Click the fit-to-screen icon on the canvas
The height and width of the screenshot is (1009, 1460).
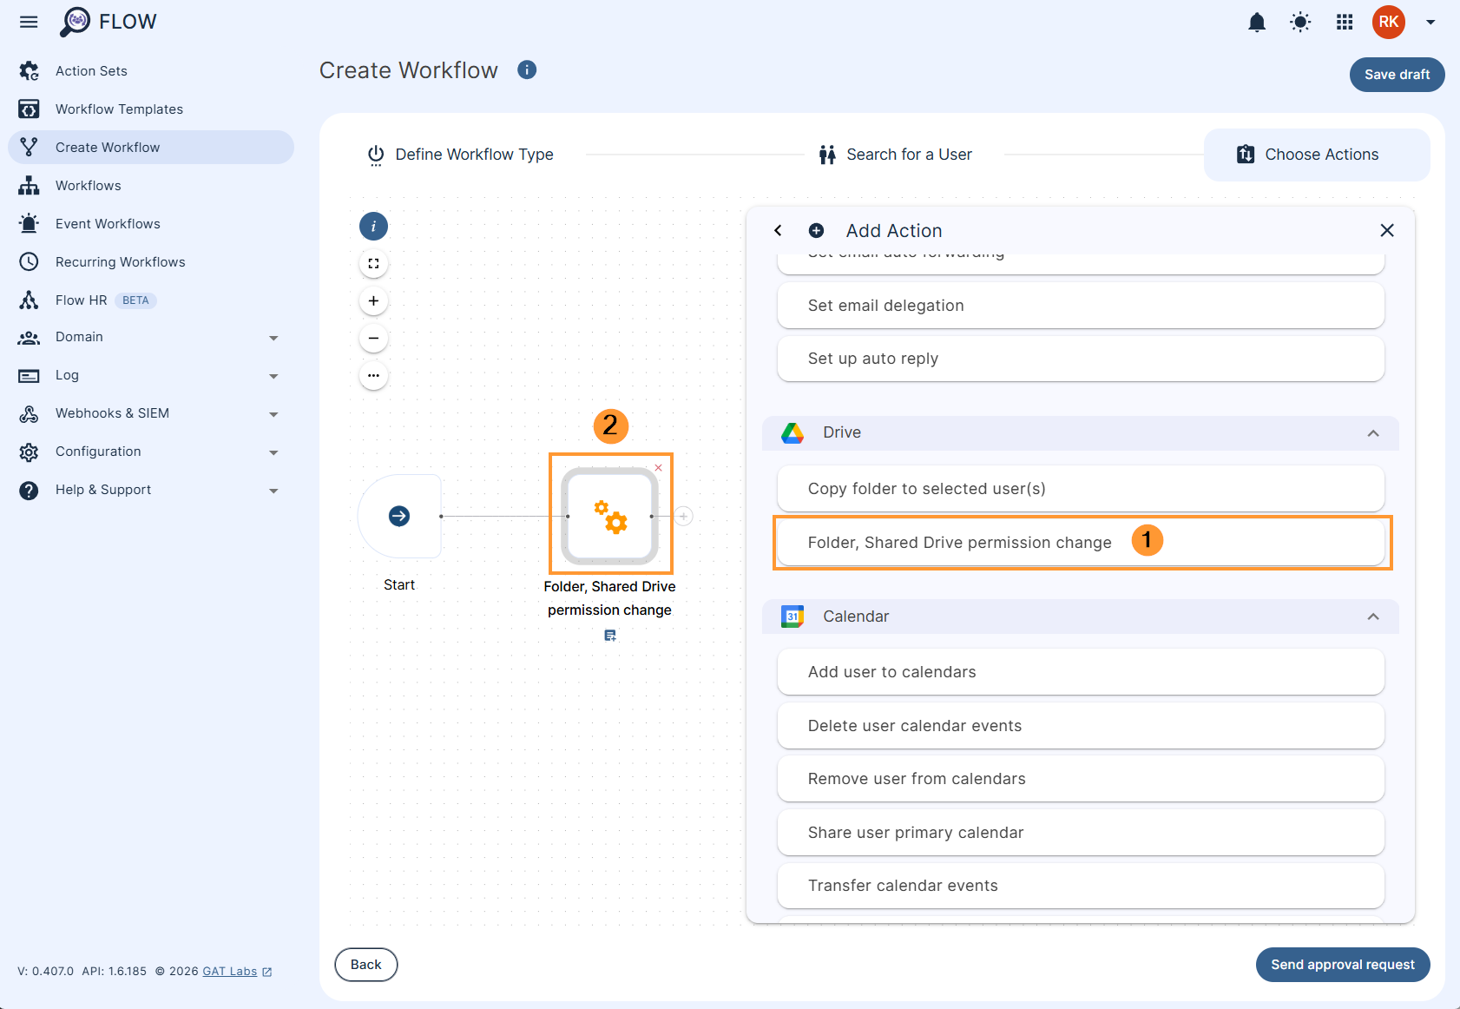pyautogui.click(x=373, y=263)
